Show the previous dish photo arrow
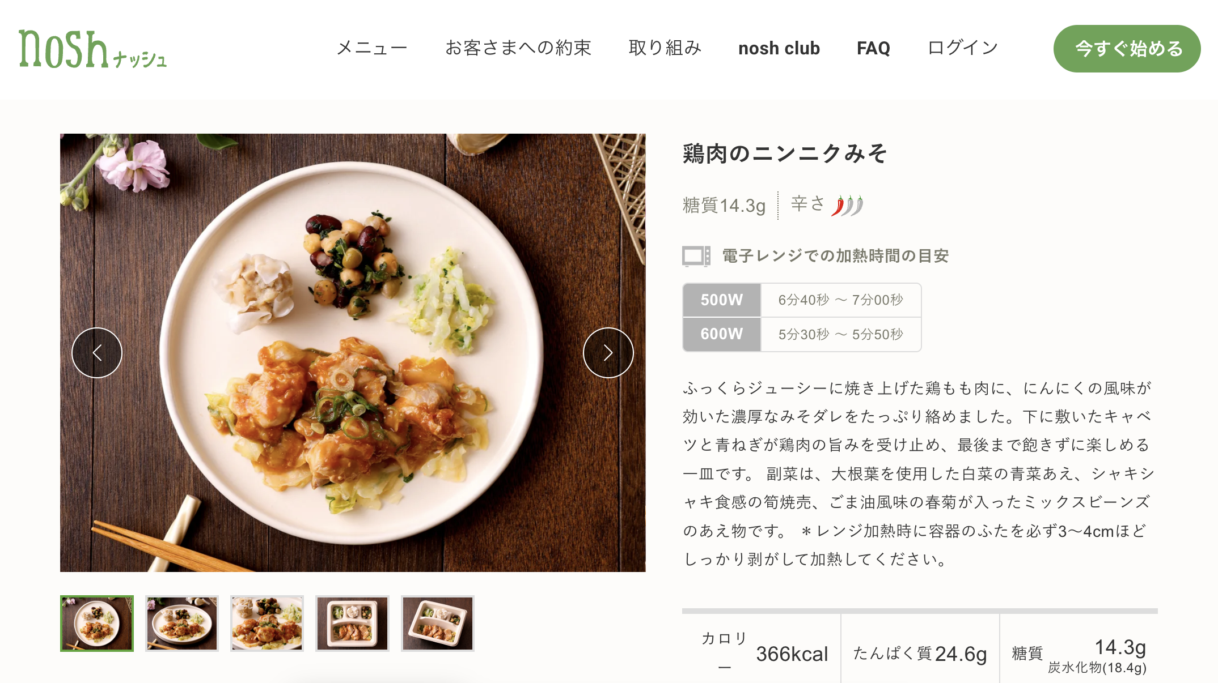This screenshot has height=683, width=1218. point(97,353)
